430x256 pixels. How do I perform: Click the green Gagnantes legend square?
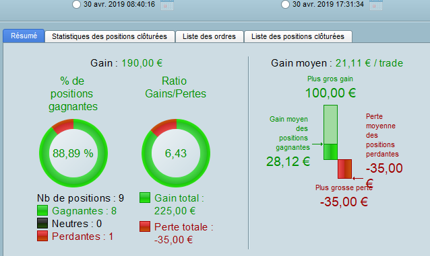coord(42,210)
